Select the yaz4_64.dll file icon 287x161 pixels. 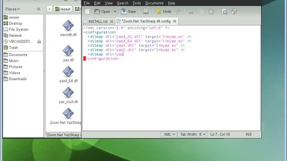(x=68, y=72)
